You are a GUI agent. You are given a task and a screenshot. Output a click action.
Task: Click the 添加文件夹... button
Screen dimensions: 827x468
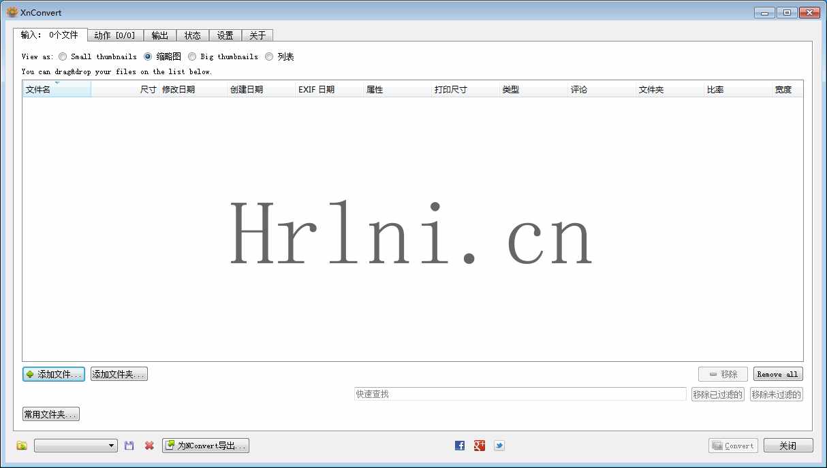[x=119, y=374]
